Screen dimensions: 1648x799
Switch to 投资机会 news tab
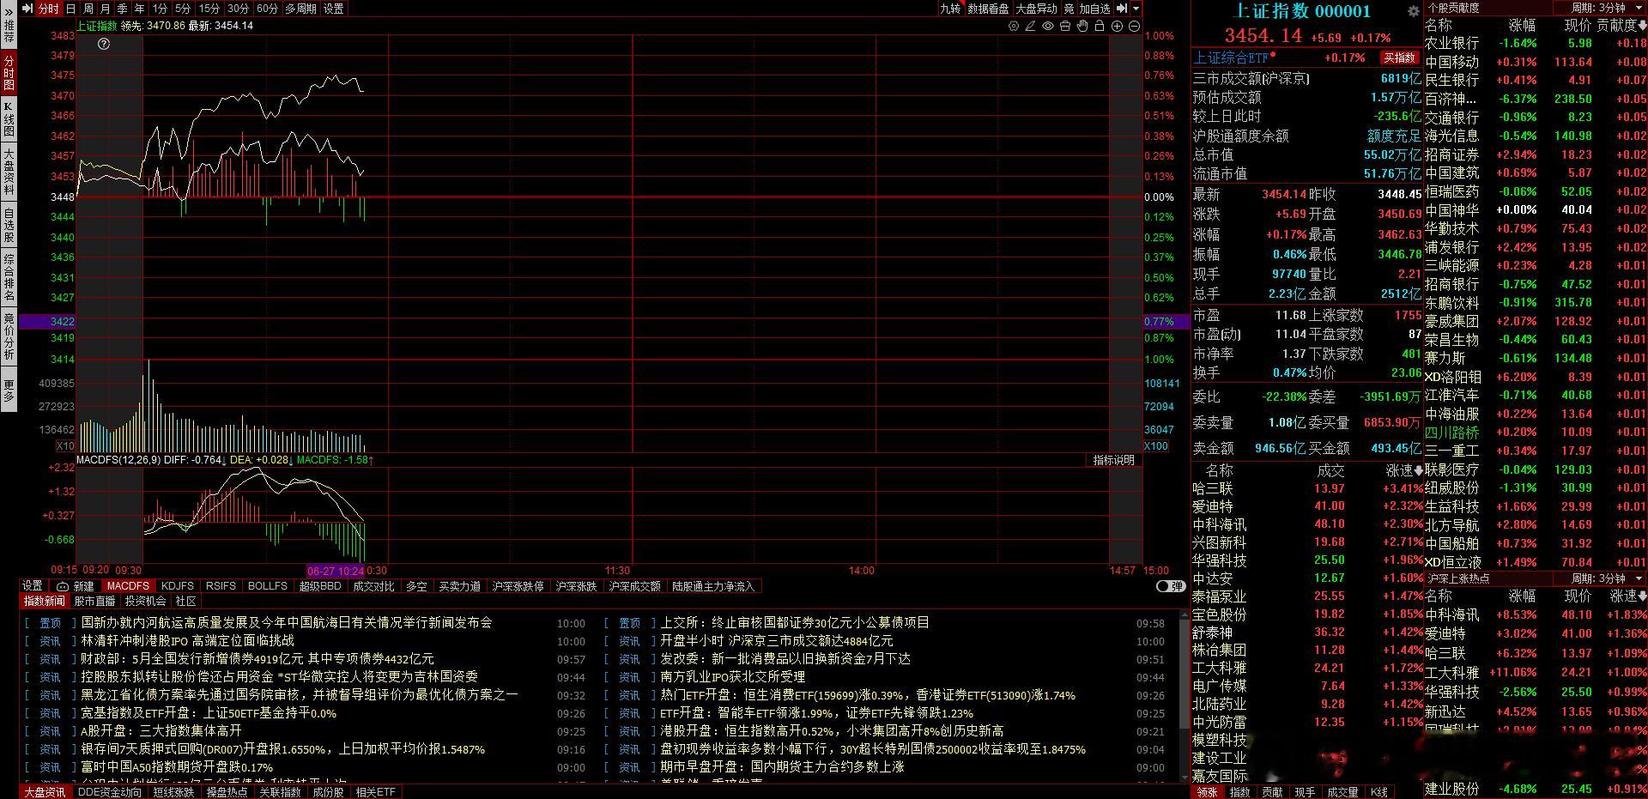point(145,601)
